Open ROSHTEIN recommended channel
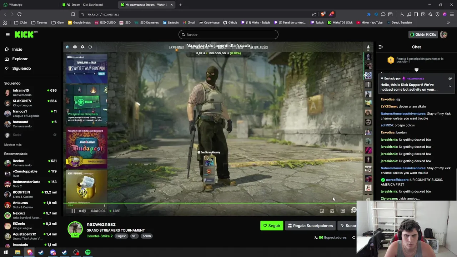Image resolution: width=457 pixels, height=257 pixels. (x=30, y=194)
